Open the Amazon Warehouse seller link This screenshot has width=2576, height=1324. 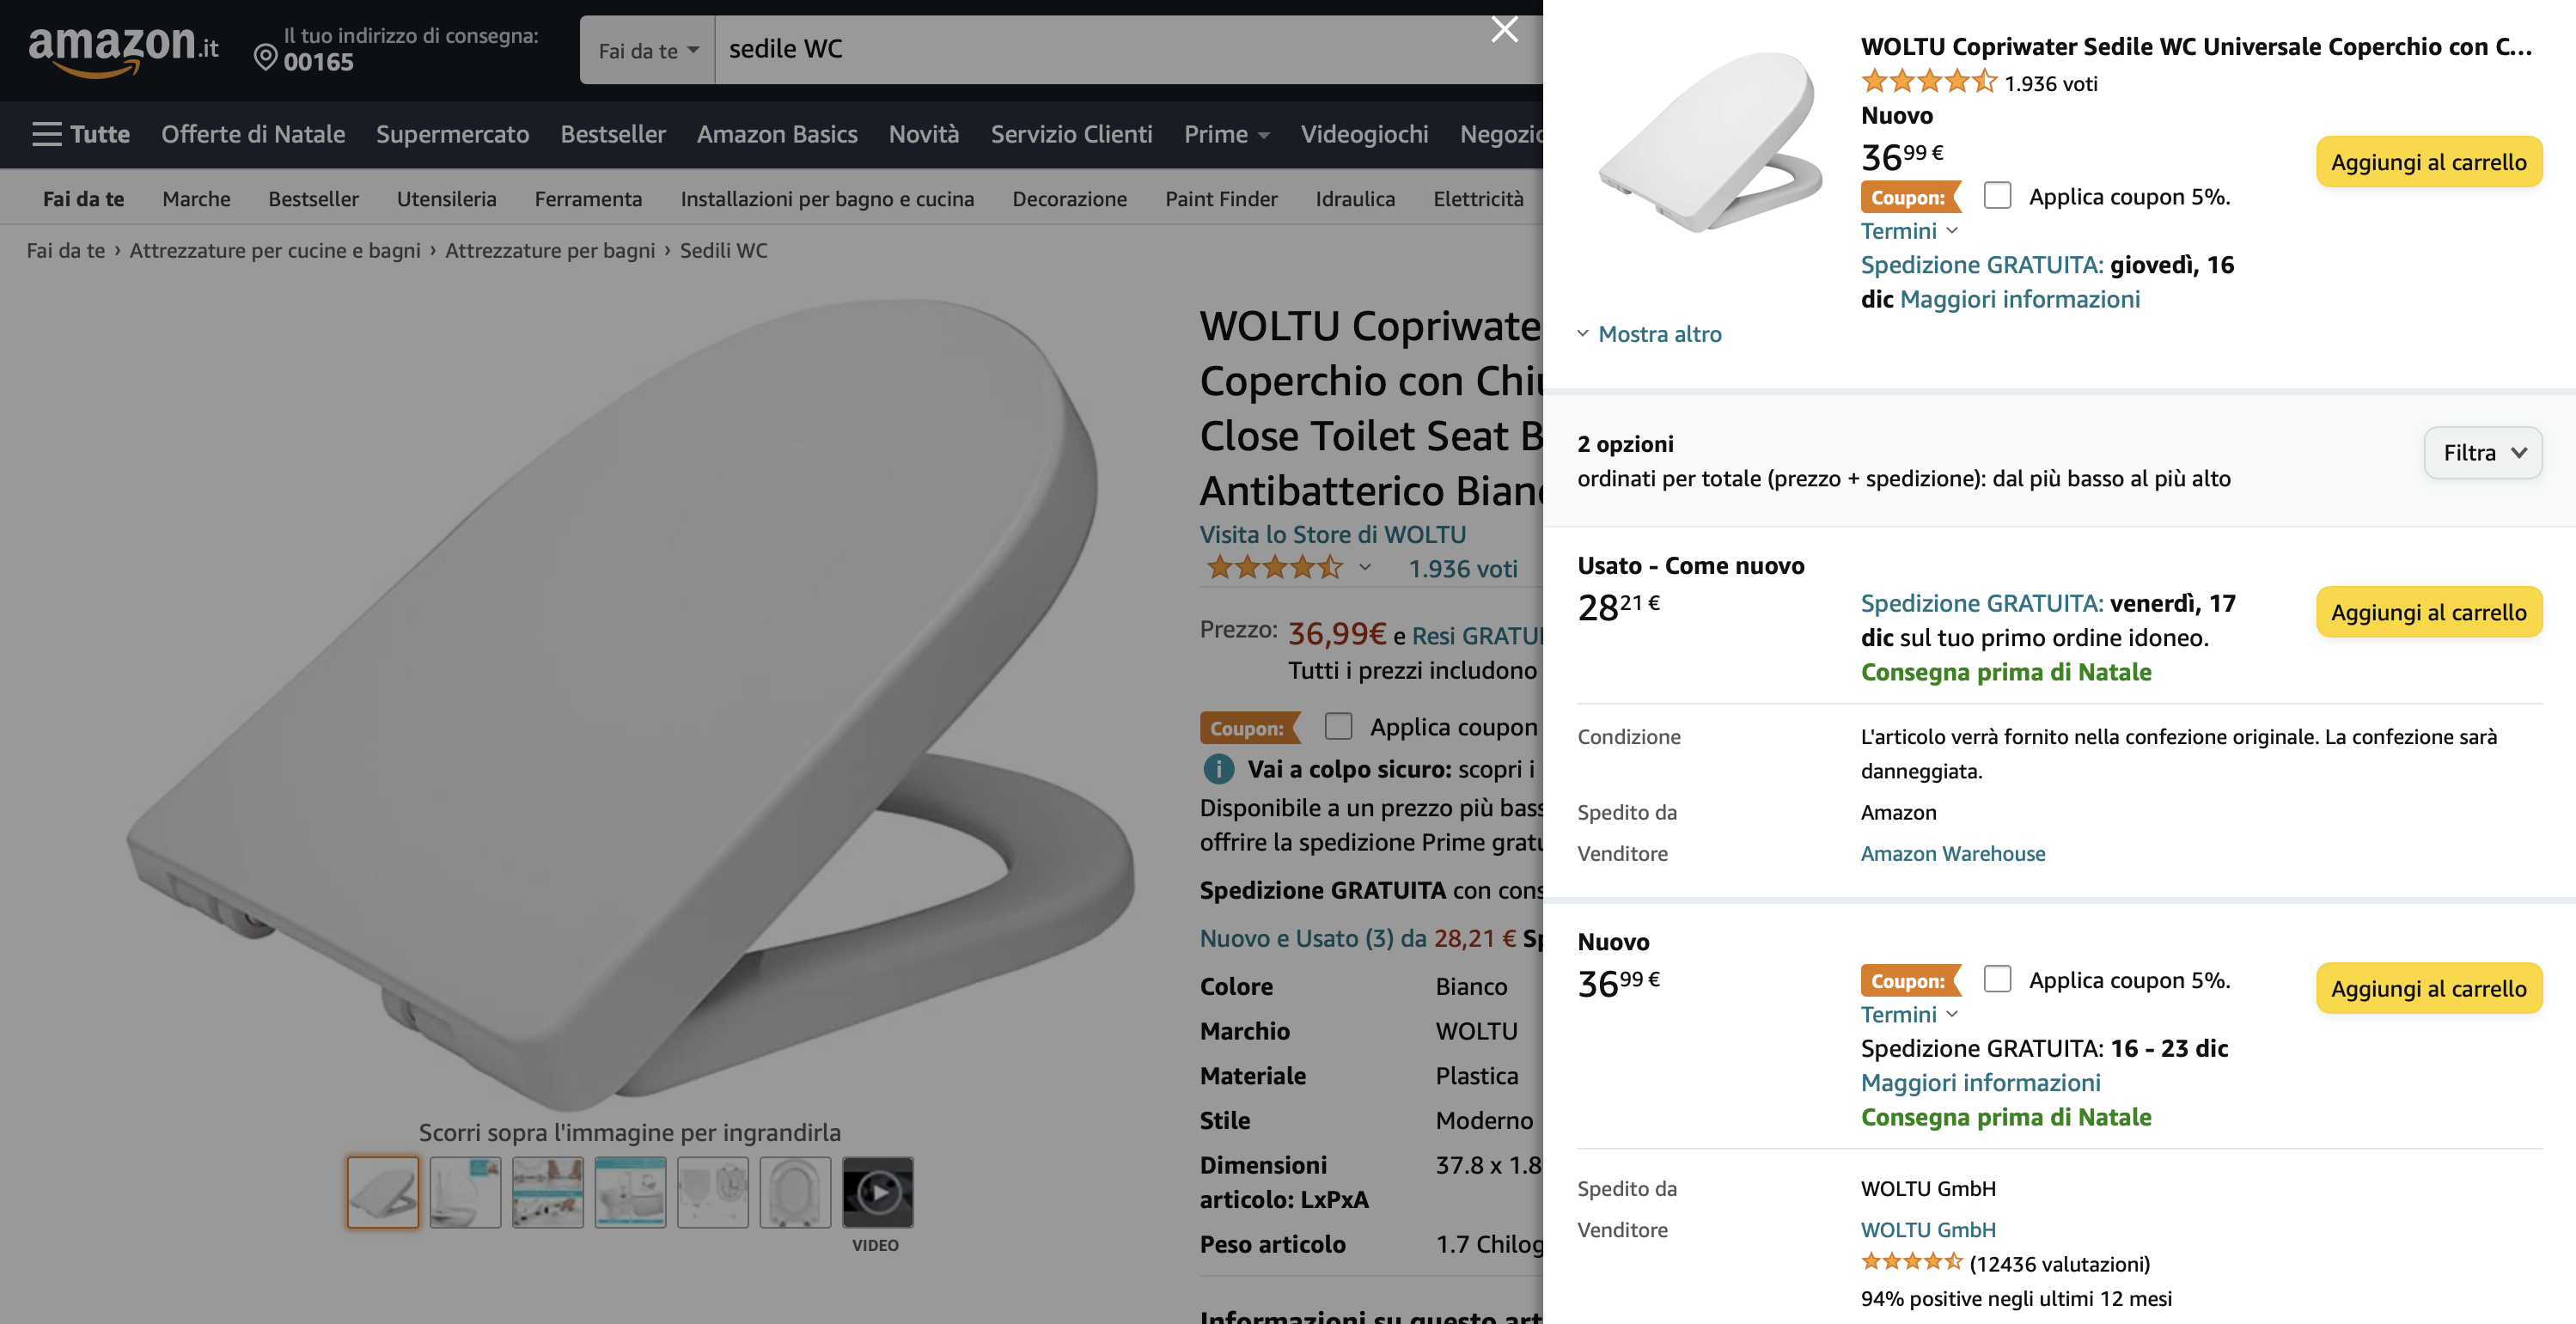(x=1952, y=853)
